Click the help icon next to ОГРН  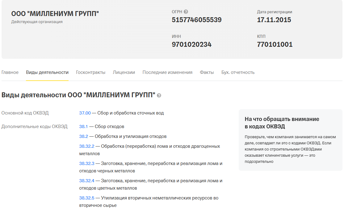point(186,12)
